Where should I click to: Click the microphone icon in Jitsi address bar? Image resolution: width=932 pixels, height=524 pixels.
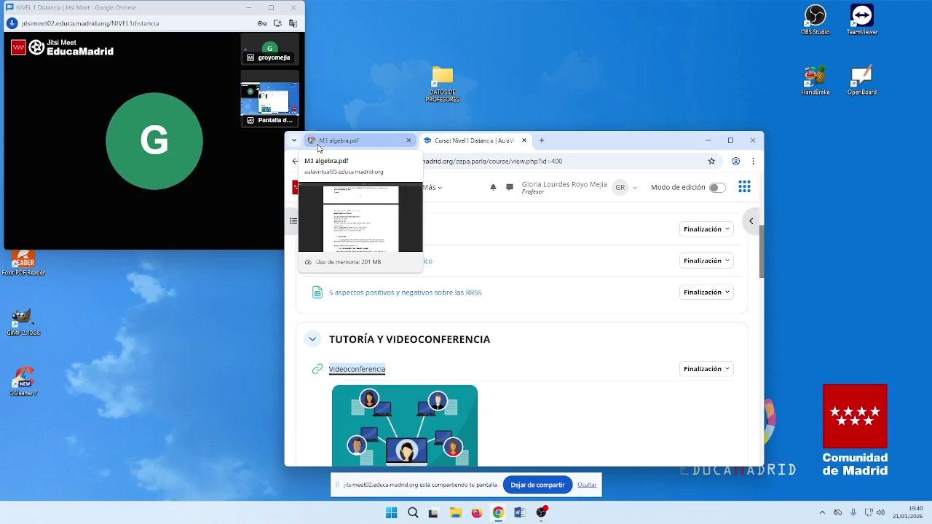(x=12, y=23)
